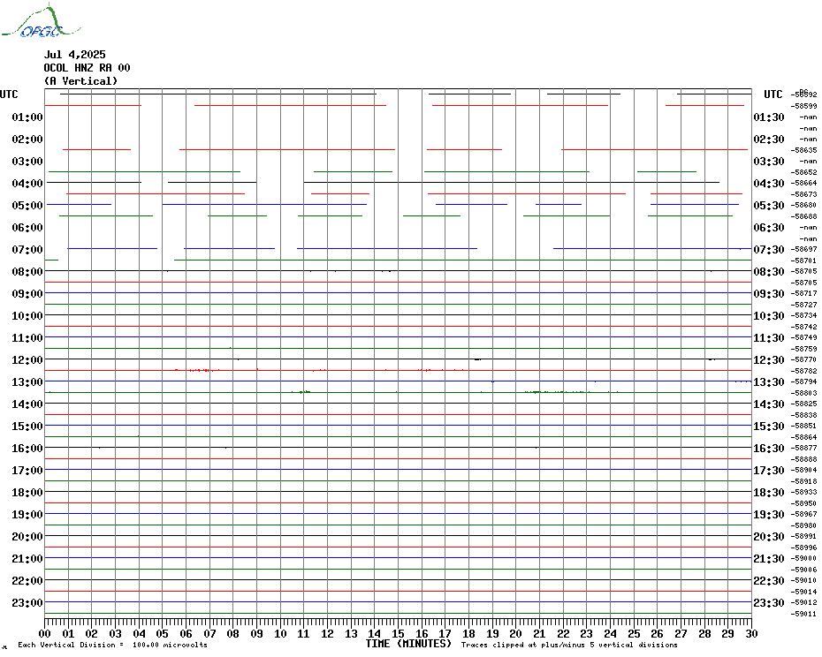The width and height of the screenshot is (822, 657).
Task: Click the '12:30' half-hour label
Action: pyautogui.click(x=769, y=360)
